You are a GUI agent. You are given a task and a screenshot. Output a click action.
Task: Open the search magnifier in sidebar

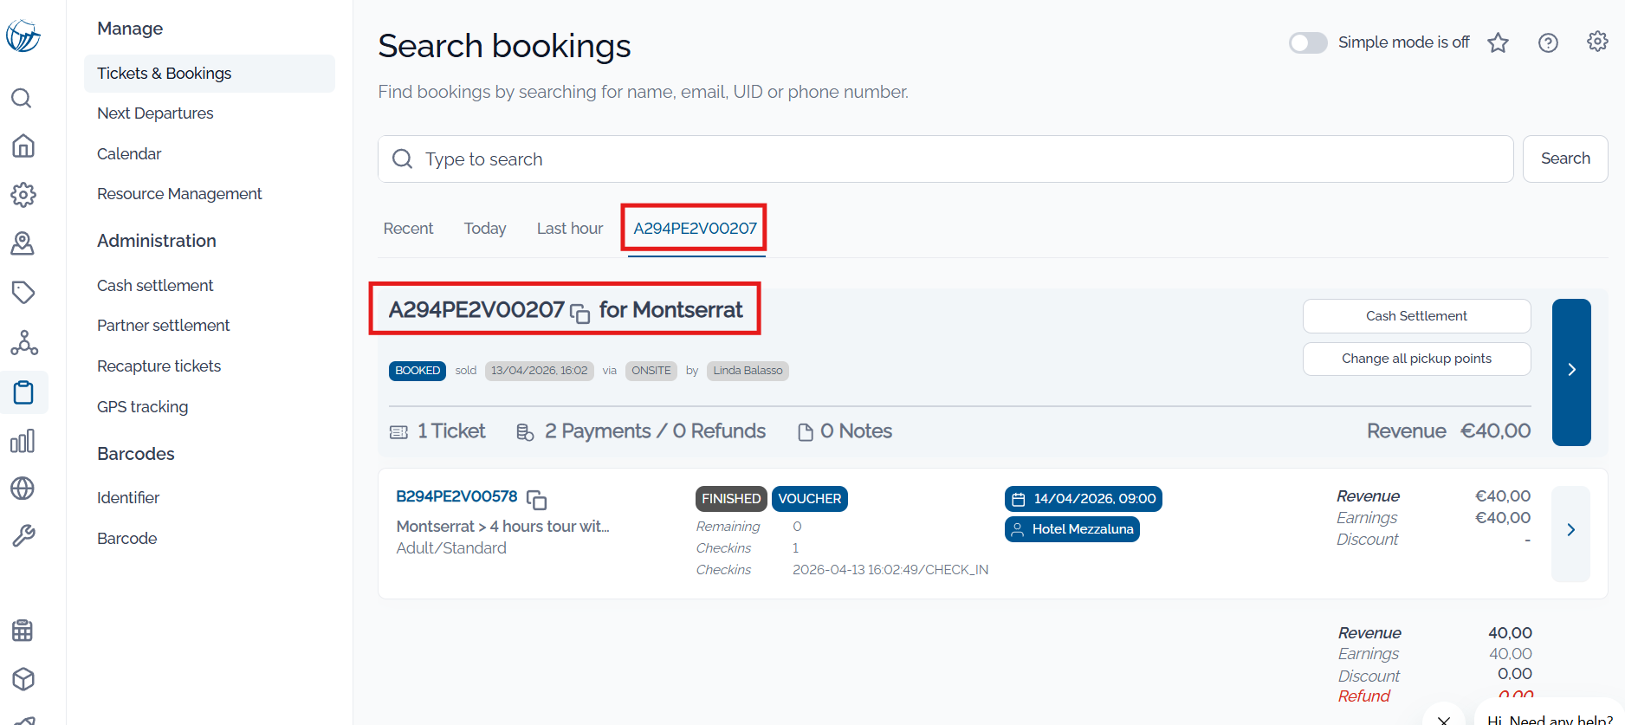pyautogui.click(x=22, y=98)
